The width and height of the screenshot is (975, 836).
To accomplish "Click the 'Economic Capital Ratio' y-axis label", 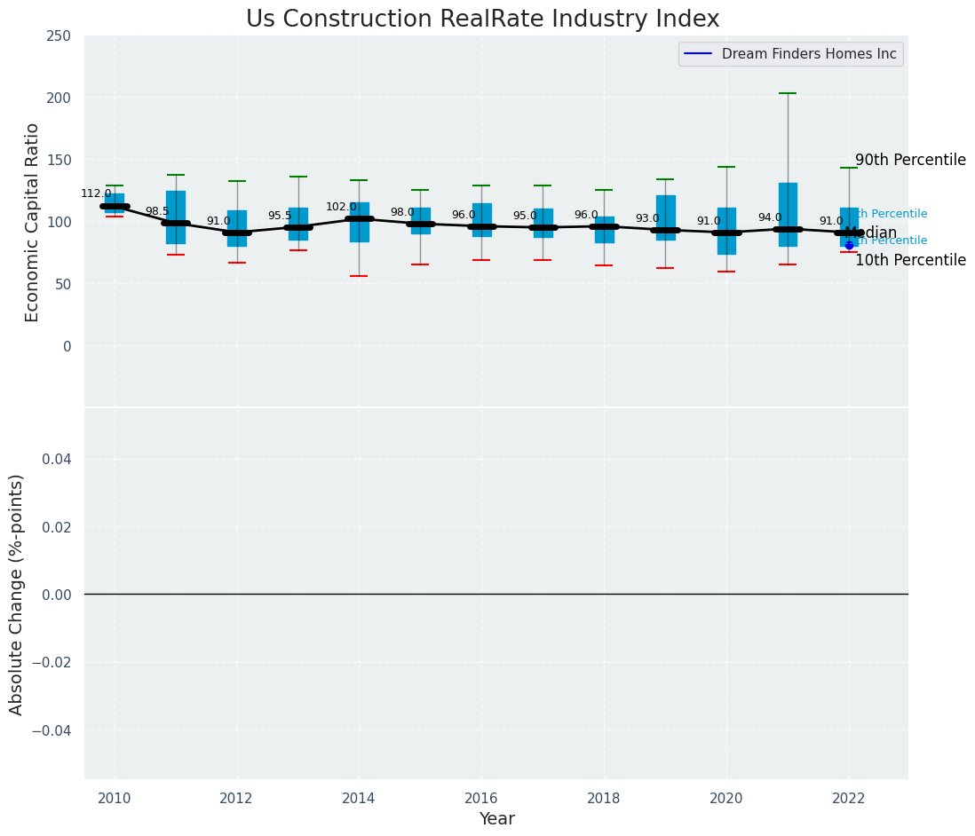I will pos(33,222).
